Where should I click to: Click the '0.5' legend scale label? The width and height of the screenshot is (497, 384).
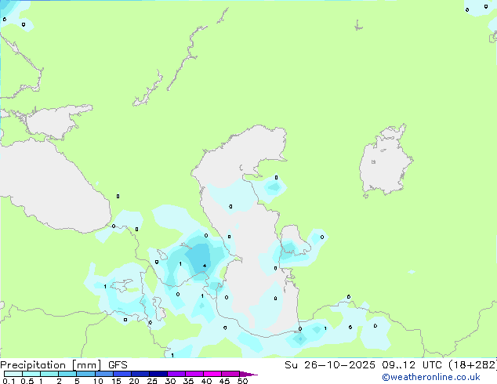27,381
